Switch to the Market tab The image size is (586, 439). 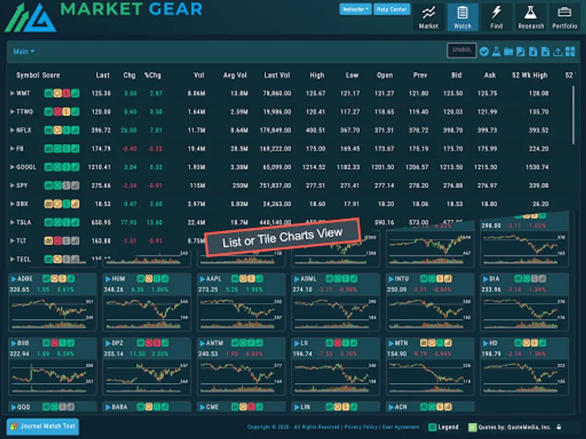(428, 17)
